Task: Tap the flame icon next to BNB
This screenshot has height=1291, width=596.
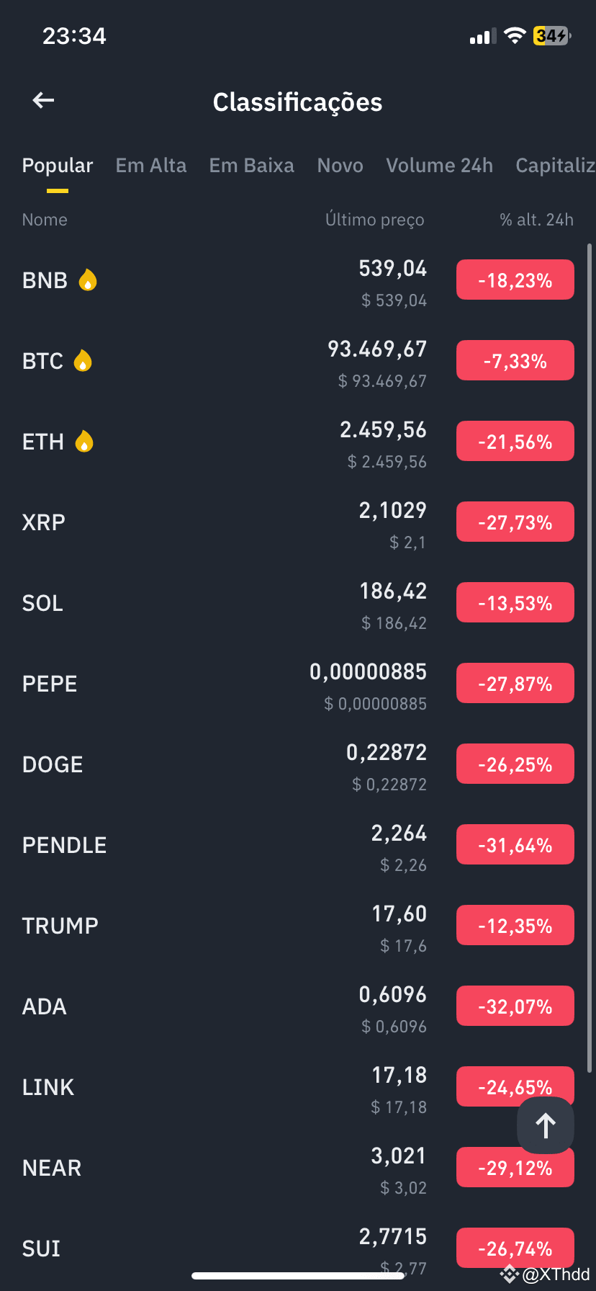Action: pyautogui.click(x=88, y=280)
